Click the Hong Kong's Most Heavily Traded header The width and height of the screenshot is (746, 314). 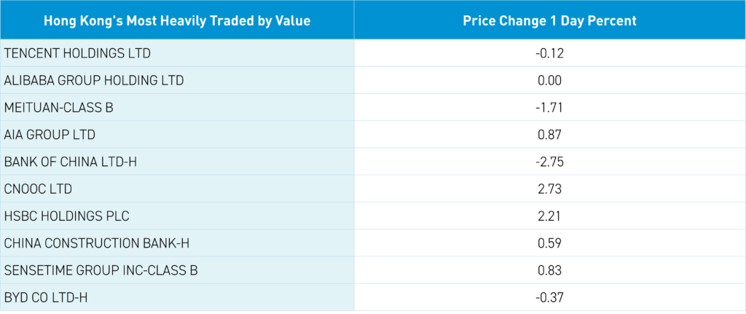(x=177, y=20)
